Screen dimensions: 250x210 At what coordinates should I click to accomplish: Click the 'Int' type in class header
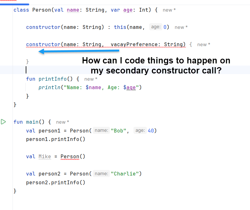(x=144, y=10)
